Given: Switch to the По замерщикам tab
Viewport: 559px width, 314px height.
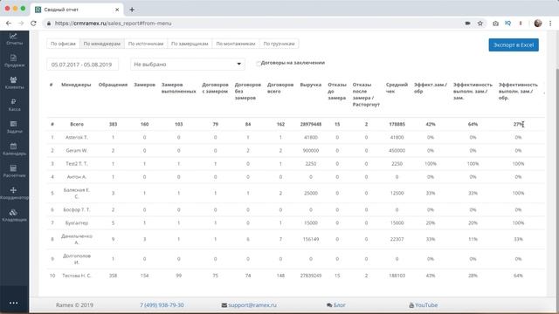Looking at the screenshot, I should tap(190, 44).
